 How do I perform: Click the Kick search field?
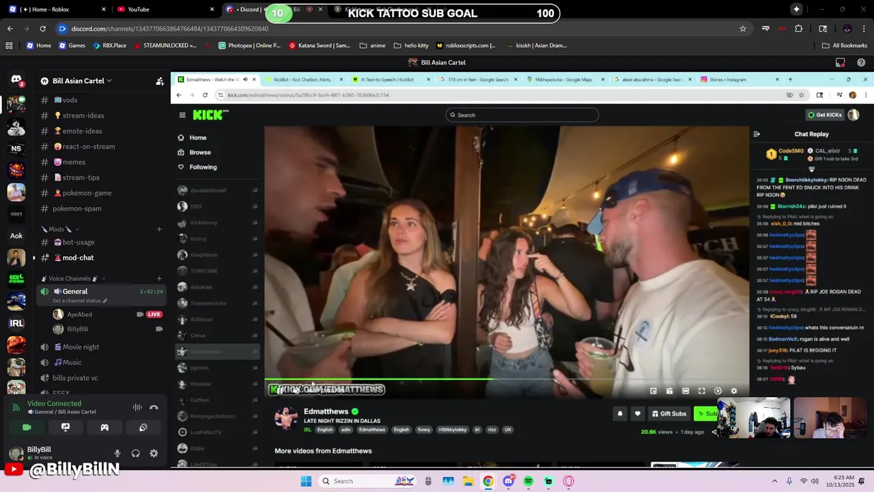522,115
